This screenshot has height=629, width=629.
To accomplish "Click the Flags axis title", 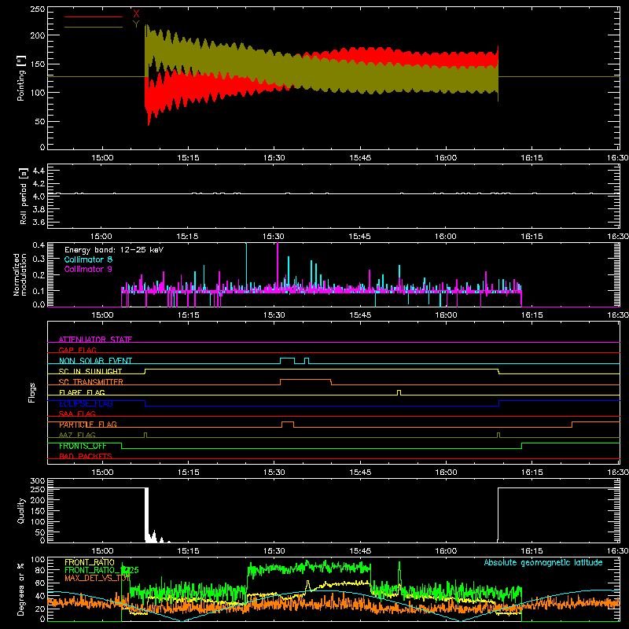I will pyautogui.click(x=31, y=392).
